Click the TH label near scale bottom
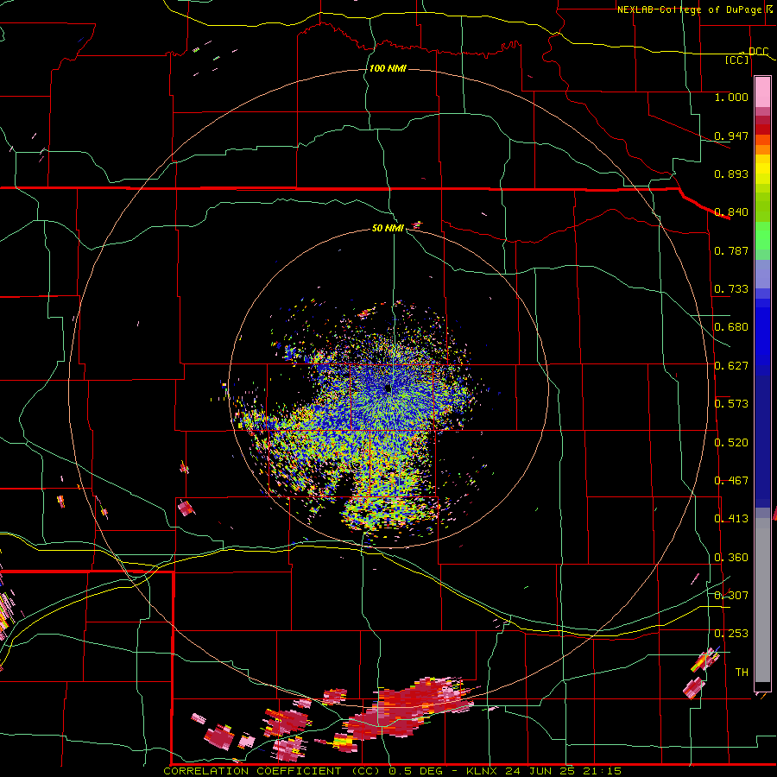This screenshot has height=777, width=777. (742, 673)
